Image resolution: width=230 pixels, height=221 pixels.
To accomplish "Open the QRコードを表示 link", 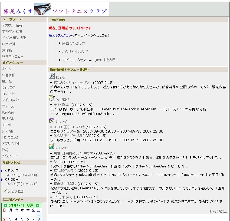I will pos(104,60).
